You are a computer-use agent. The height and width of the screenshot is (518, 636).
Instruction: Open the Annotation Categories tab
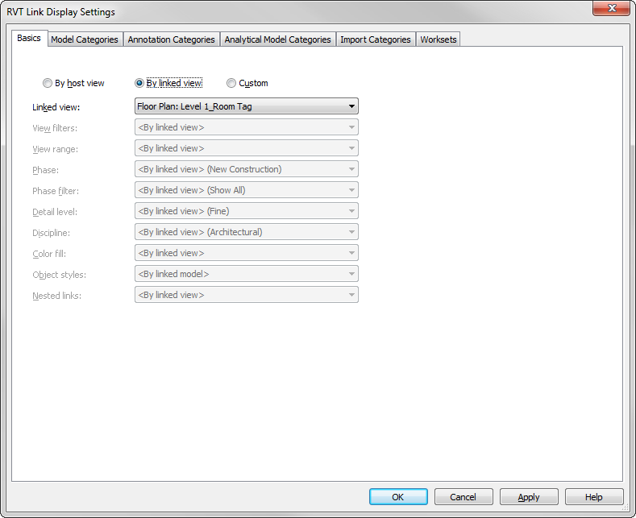(x=171, y=39)
